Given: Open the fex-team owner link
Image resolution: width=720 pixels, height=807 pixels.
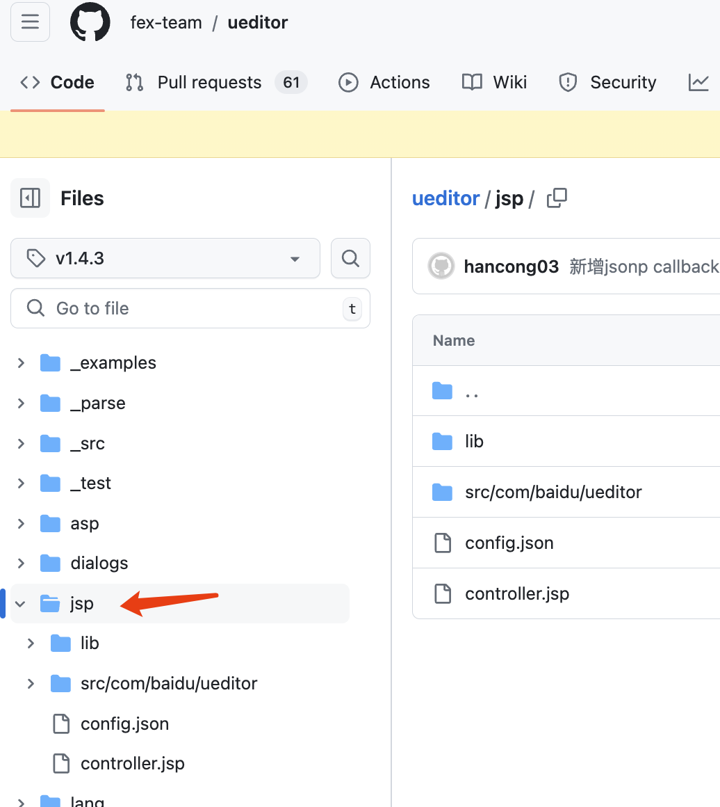Looking at the screenshot, I should 166,22.
